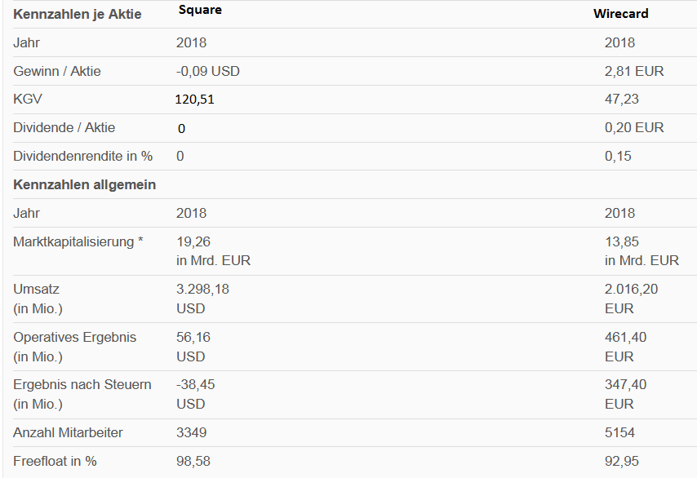Select Square's earnings per share -0,09 USD
Viewport: 697px width, 478px height.
tap(208, 71)
